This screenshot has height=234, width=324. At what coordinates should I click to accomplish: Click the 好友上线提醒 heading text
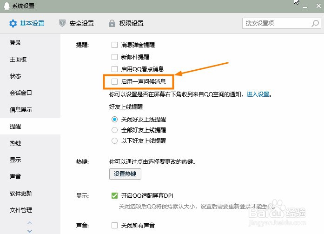[126, 107]
